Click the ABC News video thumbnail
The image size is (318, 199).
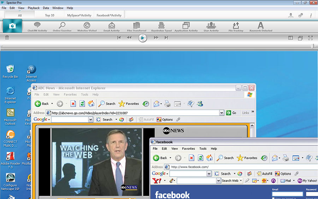pos(97,162)
